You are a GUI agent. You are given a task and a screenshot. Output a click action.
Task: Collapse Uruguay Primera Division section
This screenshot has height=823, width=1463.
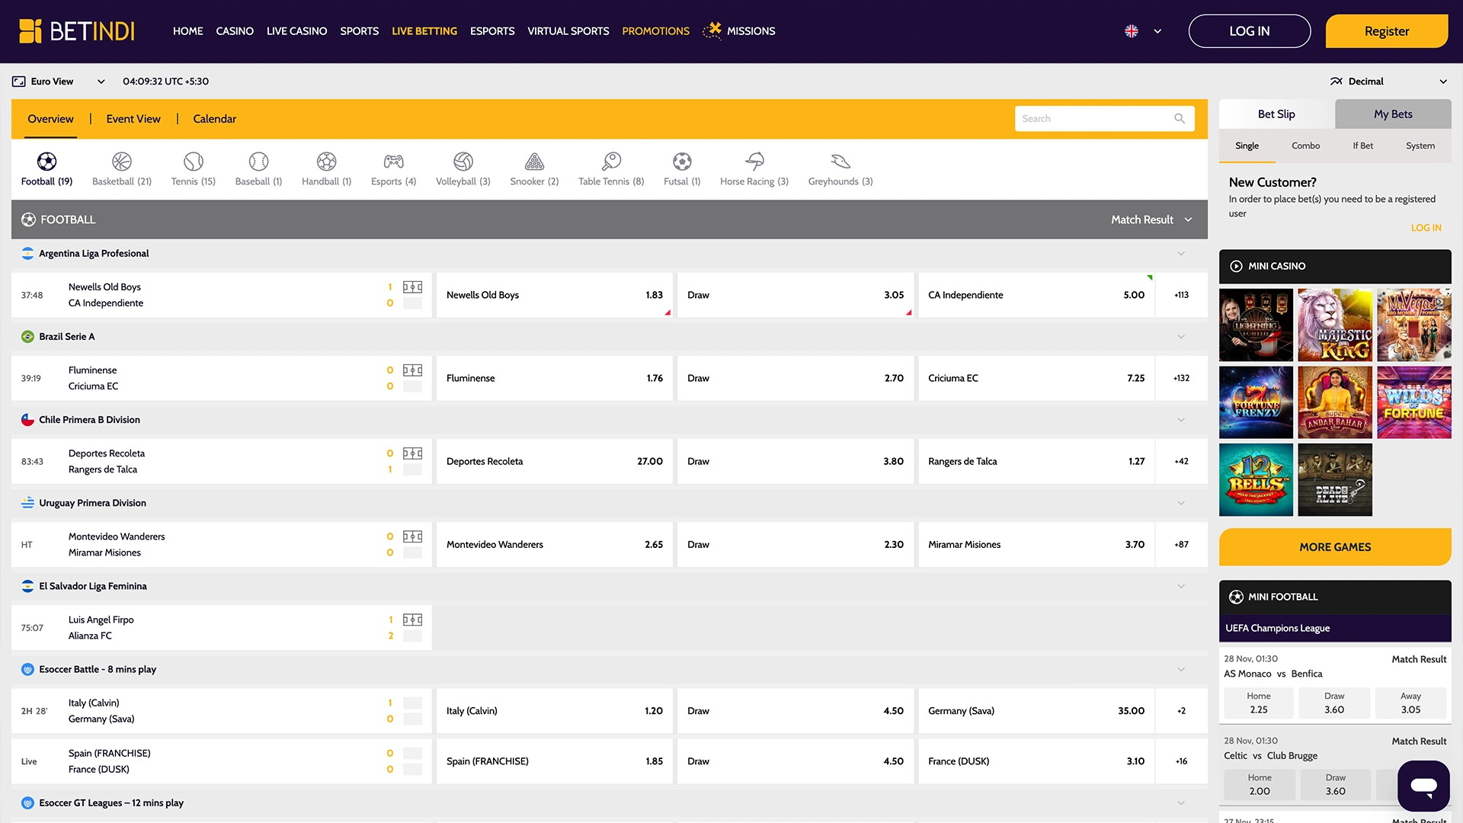click(x=1181, y=503)
